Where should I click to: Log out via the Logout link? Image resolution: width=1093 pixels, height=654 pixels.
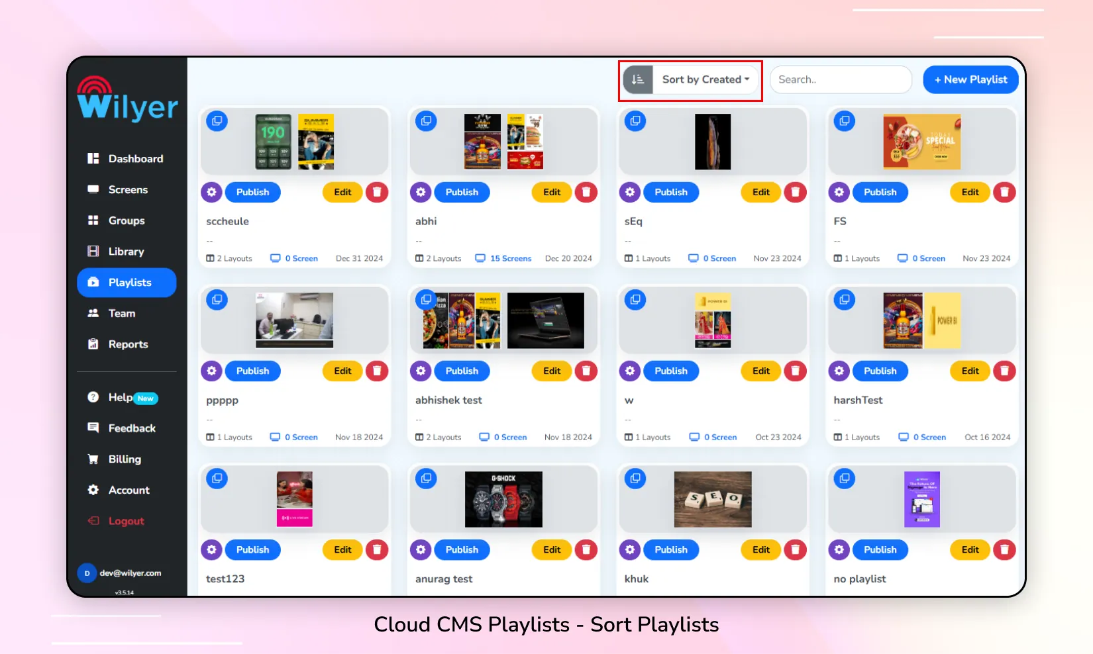[127, 521]
